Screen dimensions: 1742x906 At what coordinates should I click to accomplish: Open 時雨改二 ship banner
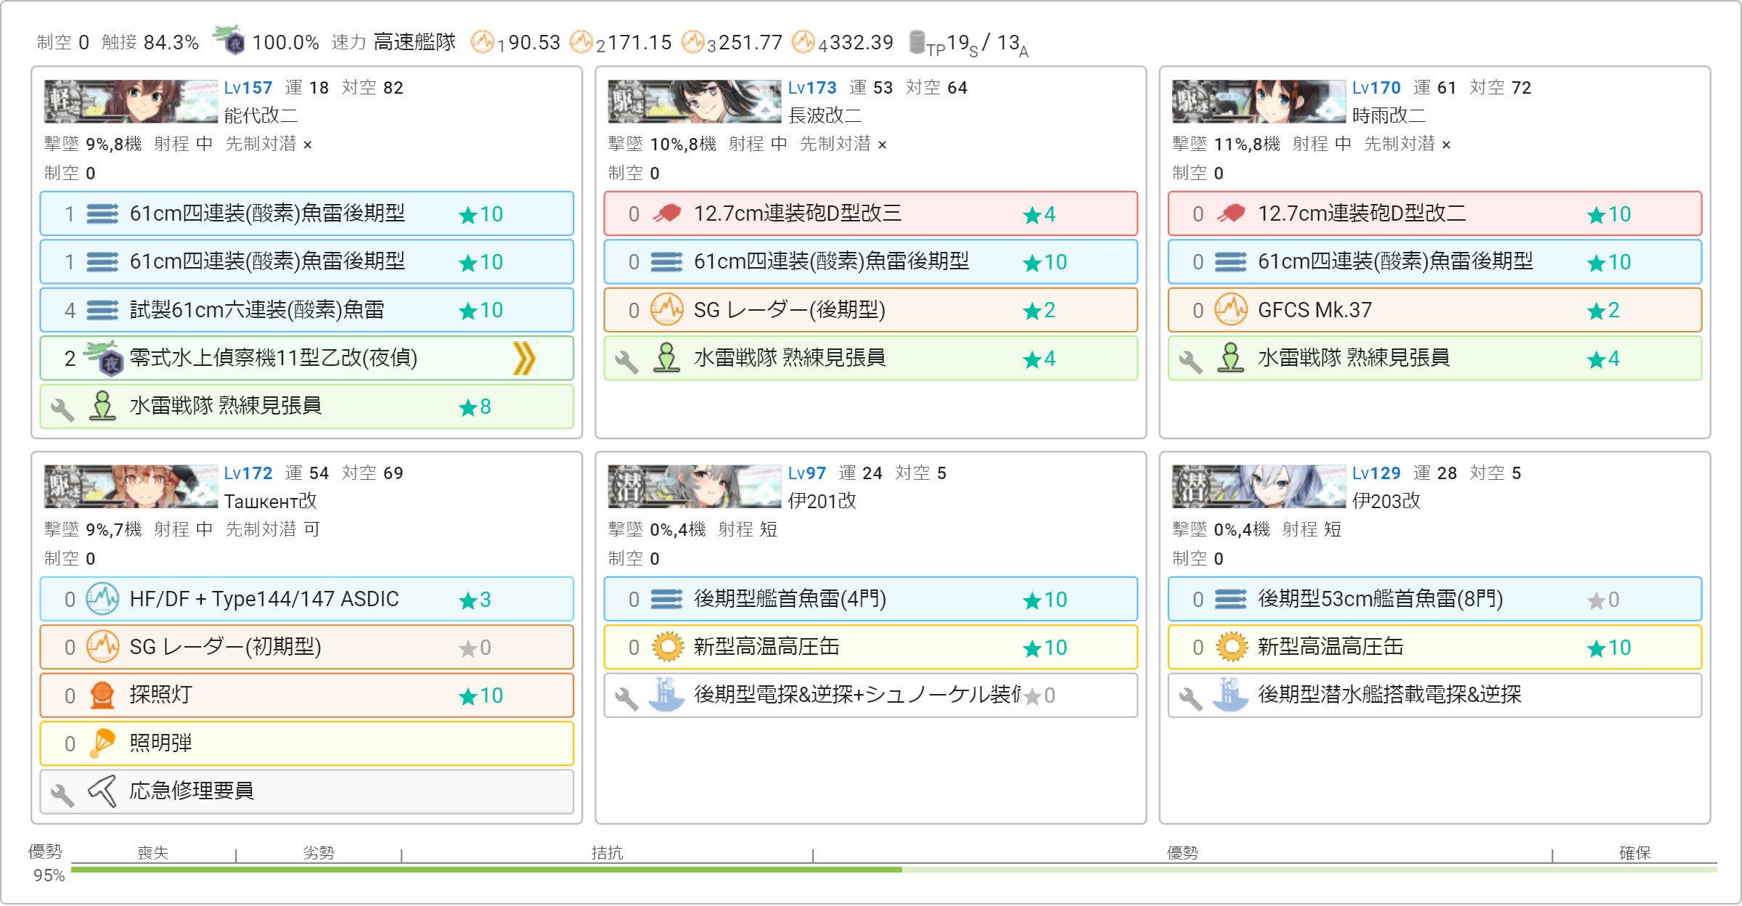[x=1259, y=101]
